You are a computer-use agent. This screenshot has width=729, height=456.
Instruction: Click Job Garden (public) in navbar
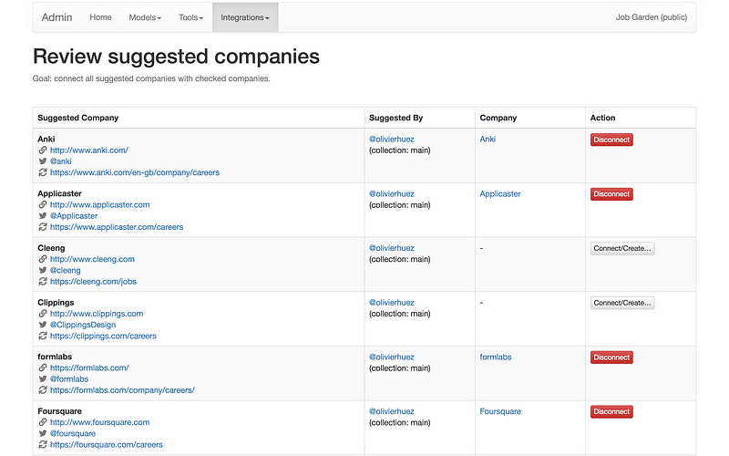(x=652, y=17)
